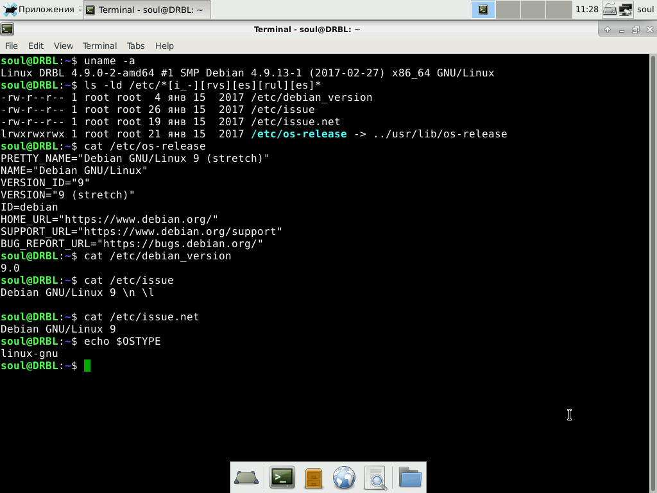Screen dimensions: 657x493
Task: Click the NAME="Debian GNU/Linux" line
Action: tap(74, 171)
